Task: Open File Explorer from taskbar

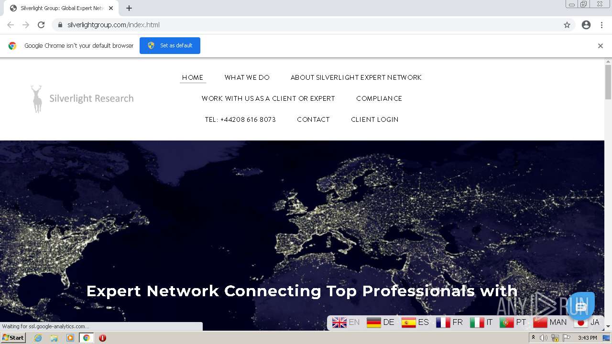Action: (54, 338)
